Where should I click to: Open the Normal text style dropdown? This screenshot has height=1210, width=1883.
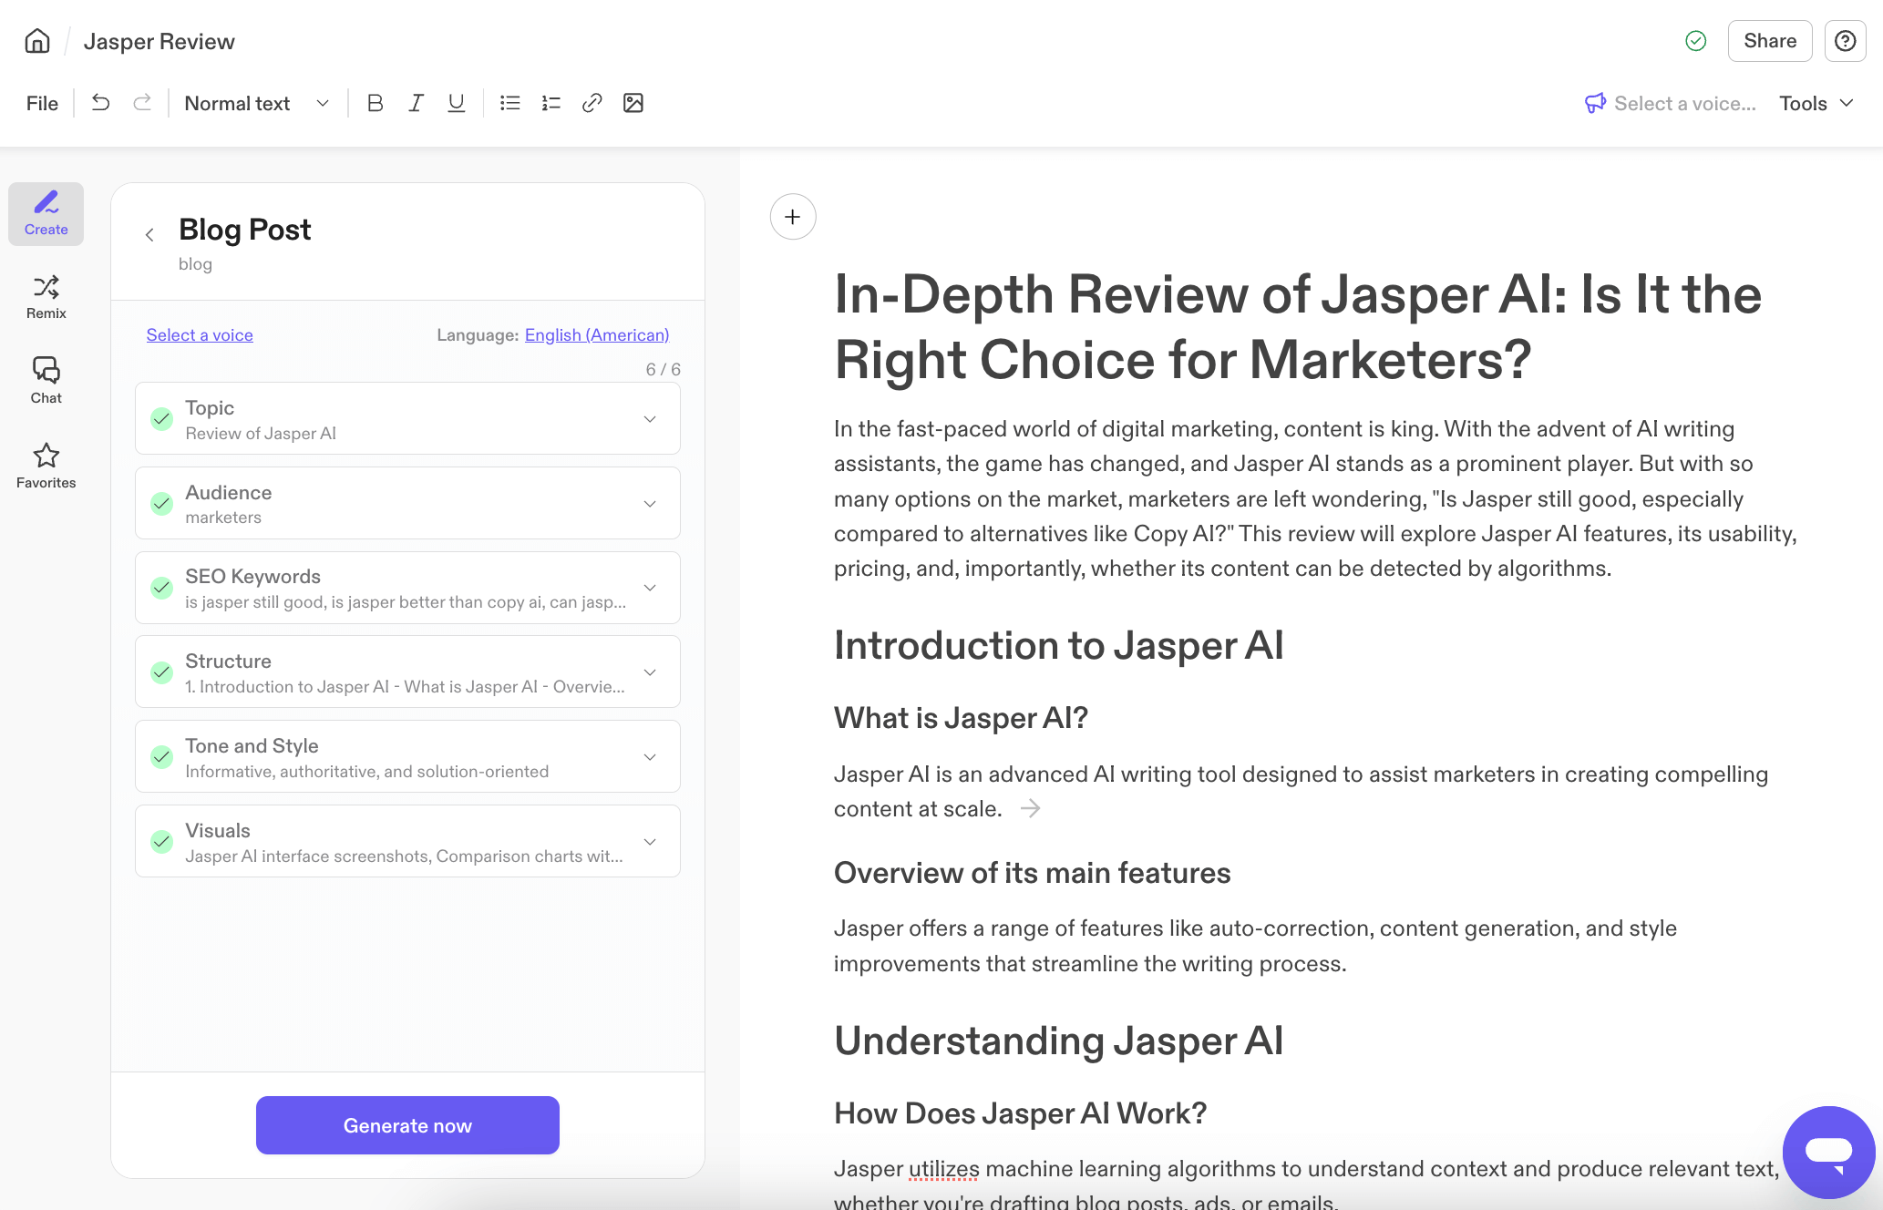click(256, 103)
